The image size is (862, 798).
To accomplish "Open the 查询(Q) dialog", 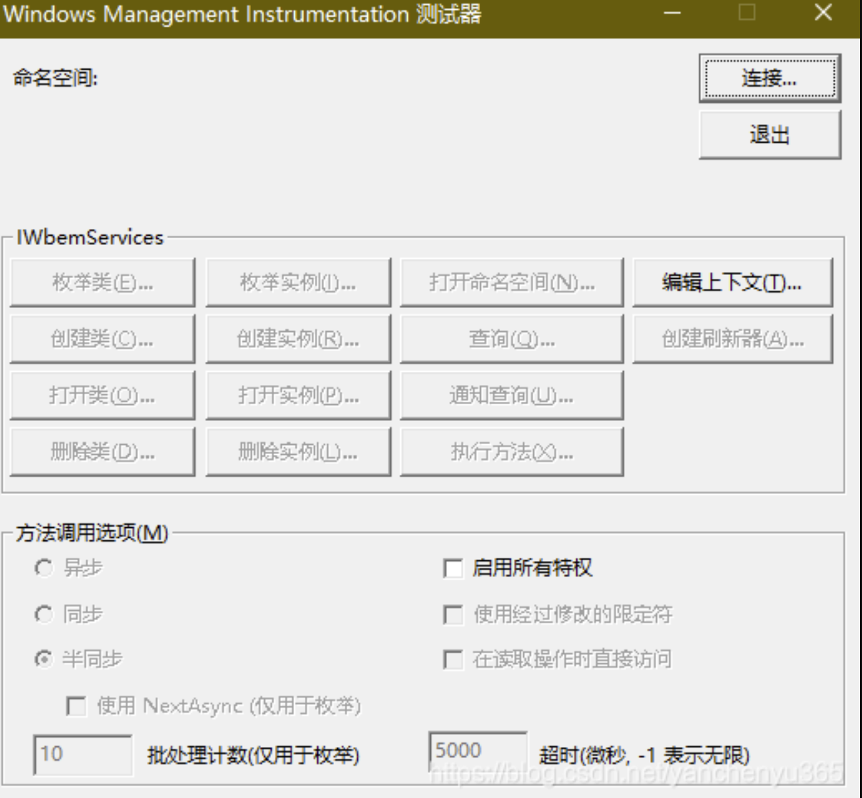I will coord(511,338).
